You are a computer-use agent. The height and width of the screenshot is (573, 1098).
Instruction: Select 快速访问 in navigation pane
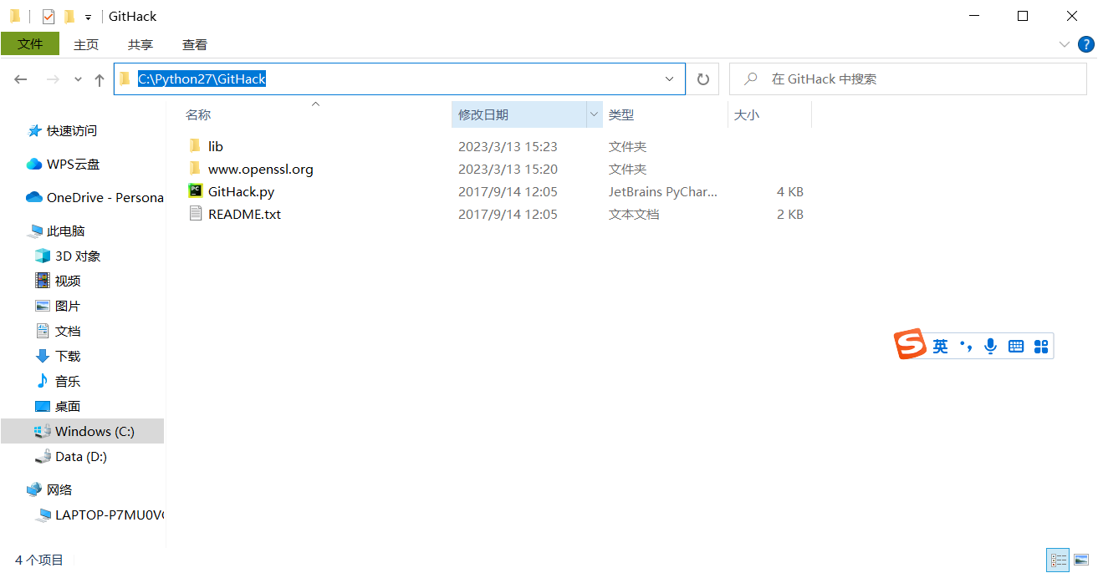pyautogui.click(x=72, y=131)
